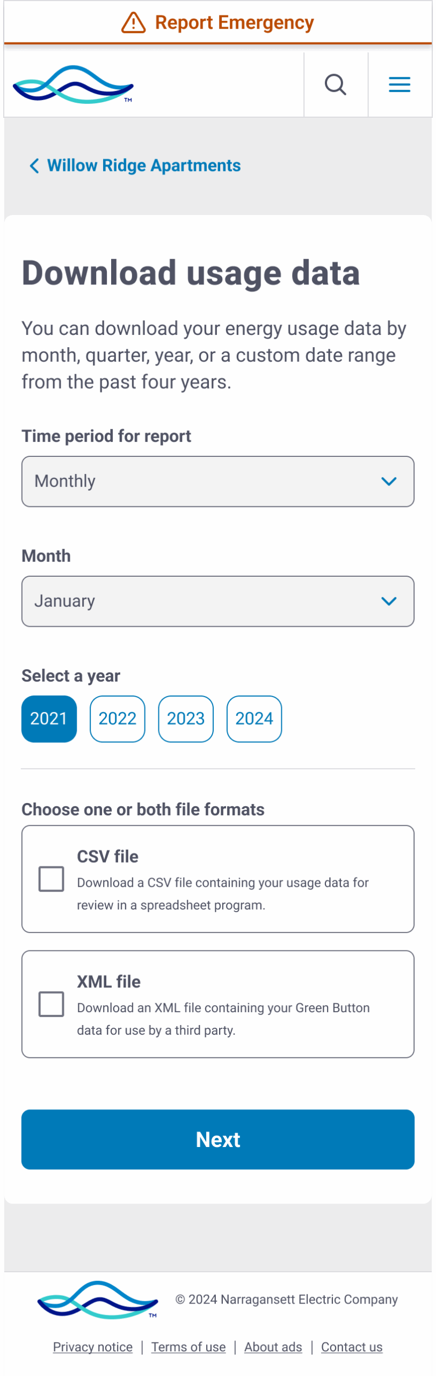Screen dimensions: 436x1376
Task: Select year 2021
Action: pos(49,719)
